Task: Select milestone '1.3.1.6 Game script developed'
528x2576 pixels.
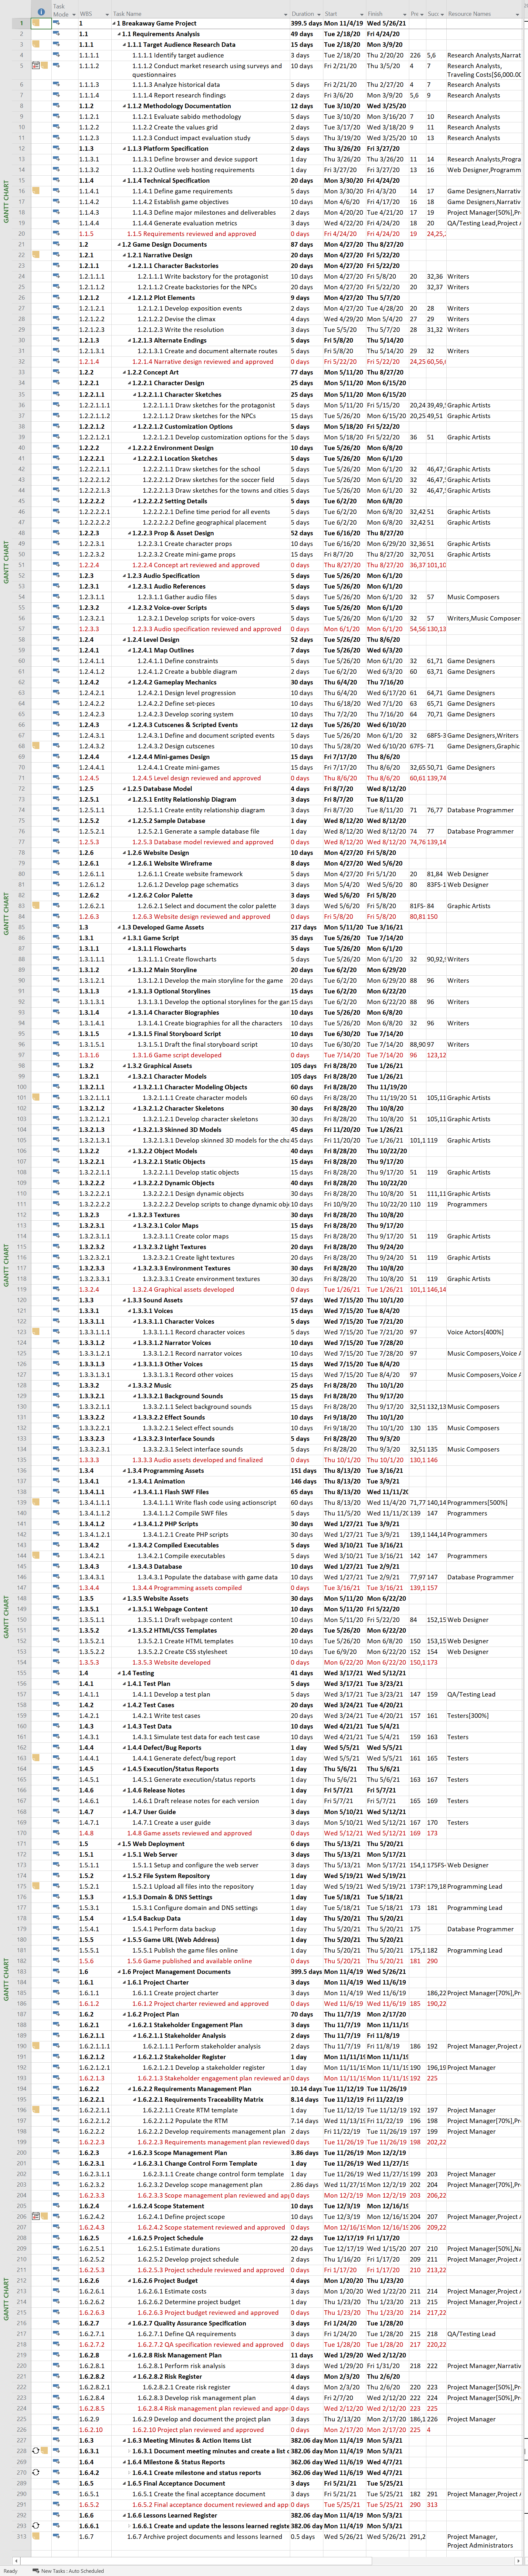Action: (177, 1055)
